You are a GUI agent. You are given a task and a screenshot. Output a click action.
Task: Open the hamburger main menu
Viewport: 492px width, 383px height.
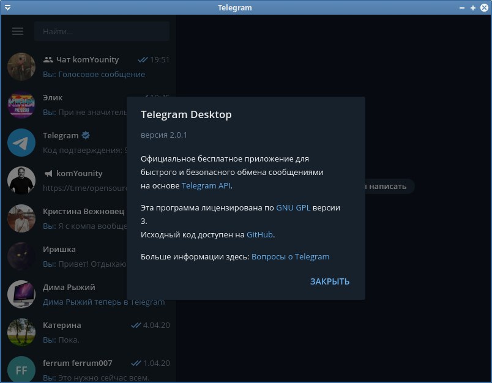(x=18, y=31)
